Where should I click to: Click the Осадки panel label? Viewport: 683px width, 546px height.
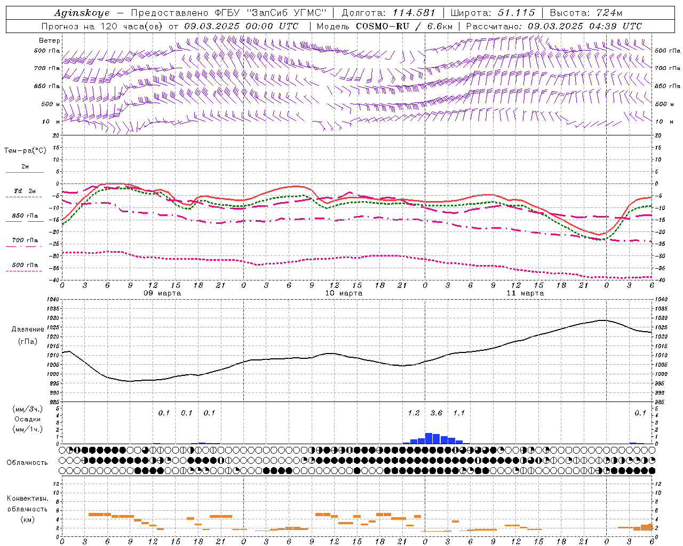[27, 419]
